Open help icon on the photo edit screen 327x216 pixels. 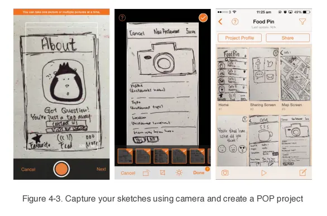tap(122, 18)
